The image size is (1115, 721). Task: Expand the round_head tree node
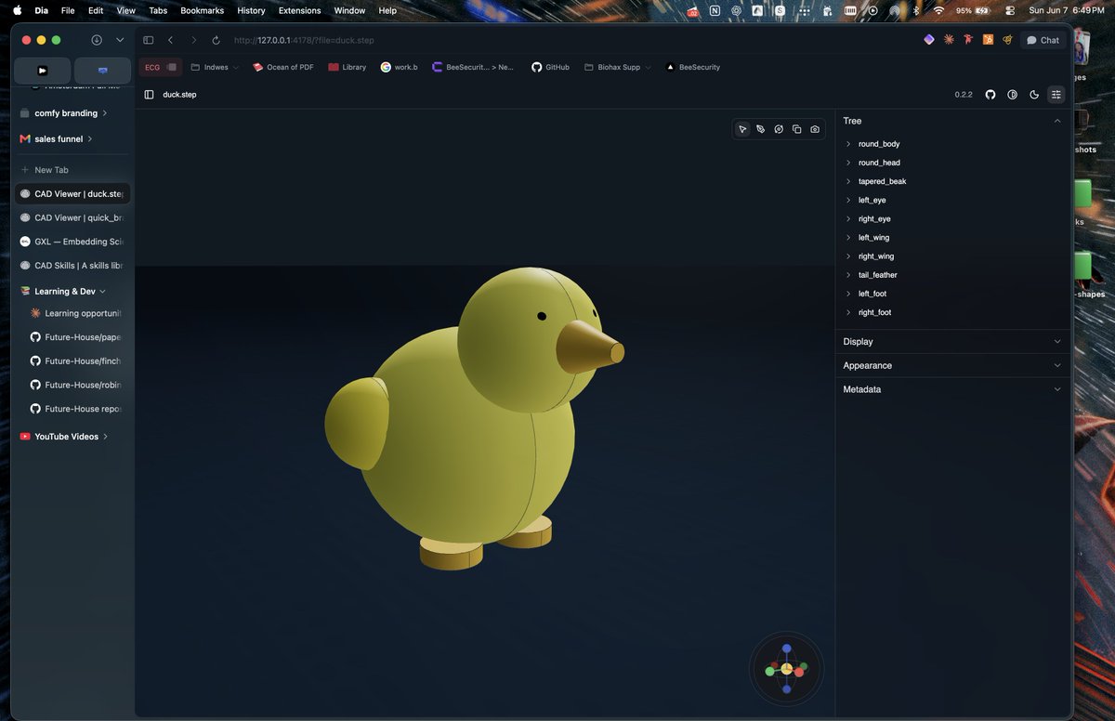(848, 163)
